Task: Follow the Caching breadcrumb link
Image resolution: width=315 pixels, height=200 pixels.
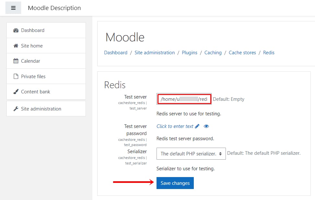Action: pos(213,53)
